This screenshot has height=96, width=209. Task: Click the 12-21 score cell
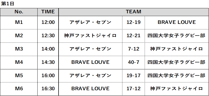tap(134, 36)
